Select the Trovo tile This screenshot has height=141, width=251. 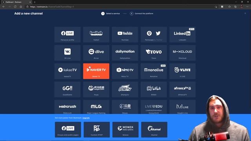tap(154, 53)
